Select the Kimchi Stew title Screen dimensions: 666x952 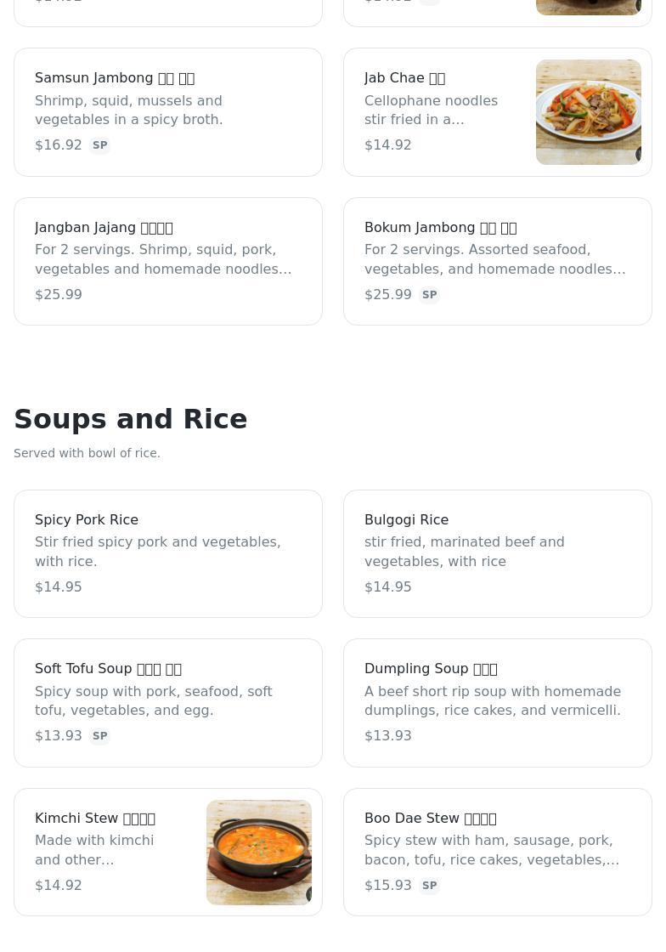pos(95,819)
